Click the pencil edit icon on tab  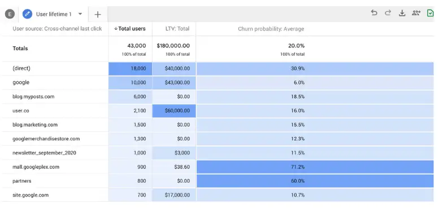(x=28, y=14)
